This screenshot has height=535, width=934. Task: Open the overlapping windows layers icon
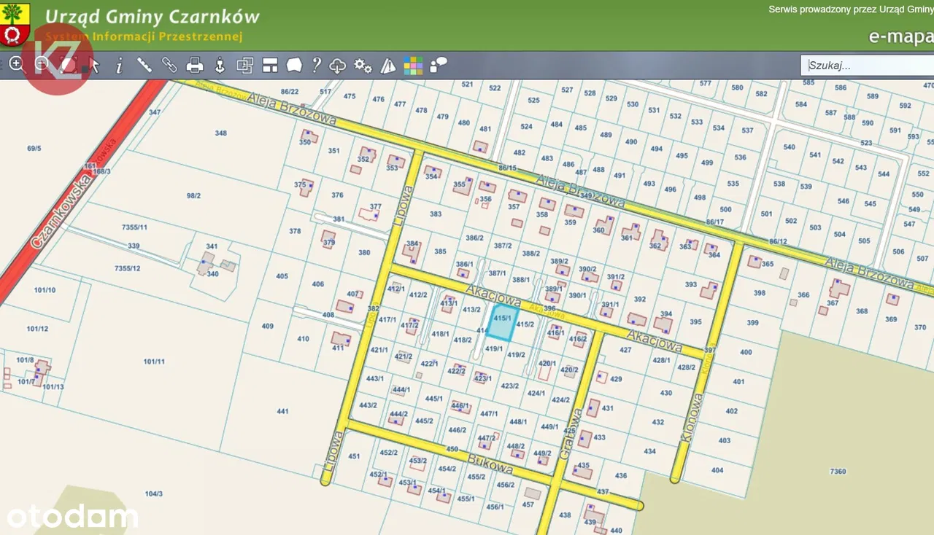click(244, 66)
